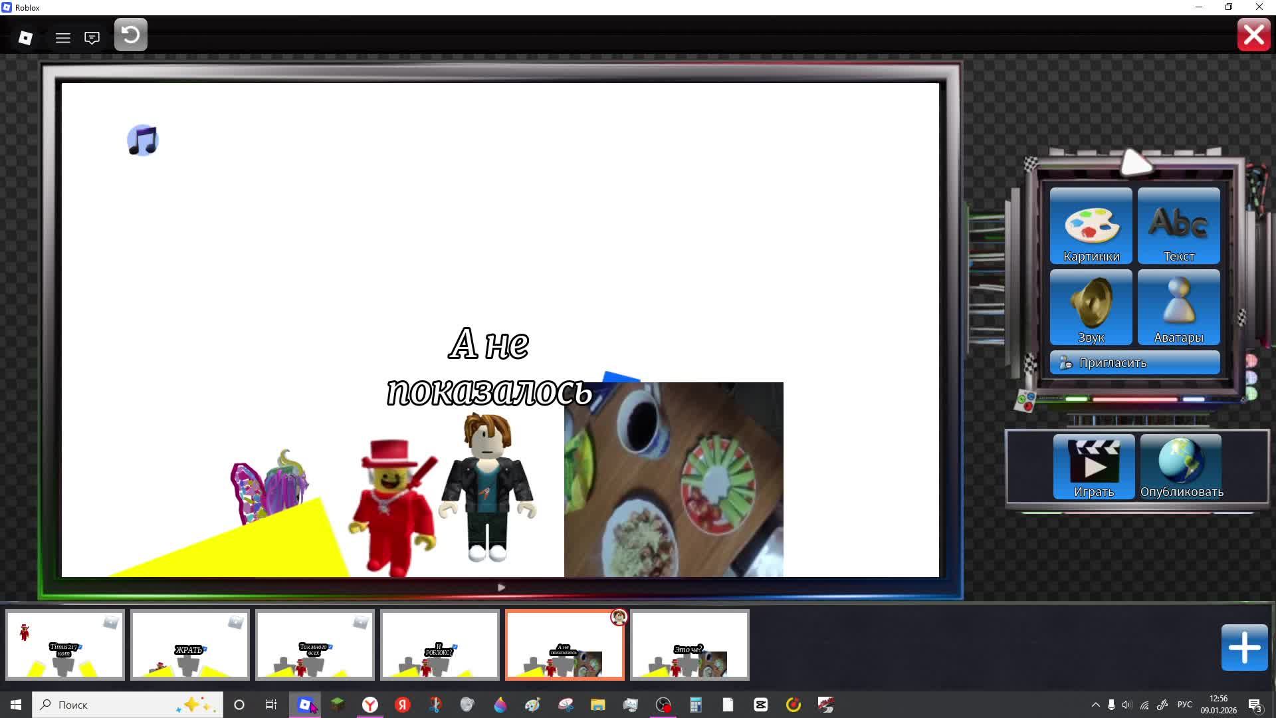The image size is (1276, 718).
Task: Open the chat window icon
Action: (x=92, y=38)
